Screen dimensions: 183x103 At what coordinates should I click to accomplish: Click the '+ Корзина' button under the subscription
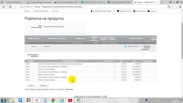click(33, 46)
